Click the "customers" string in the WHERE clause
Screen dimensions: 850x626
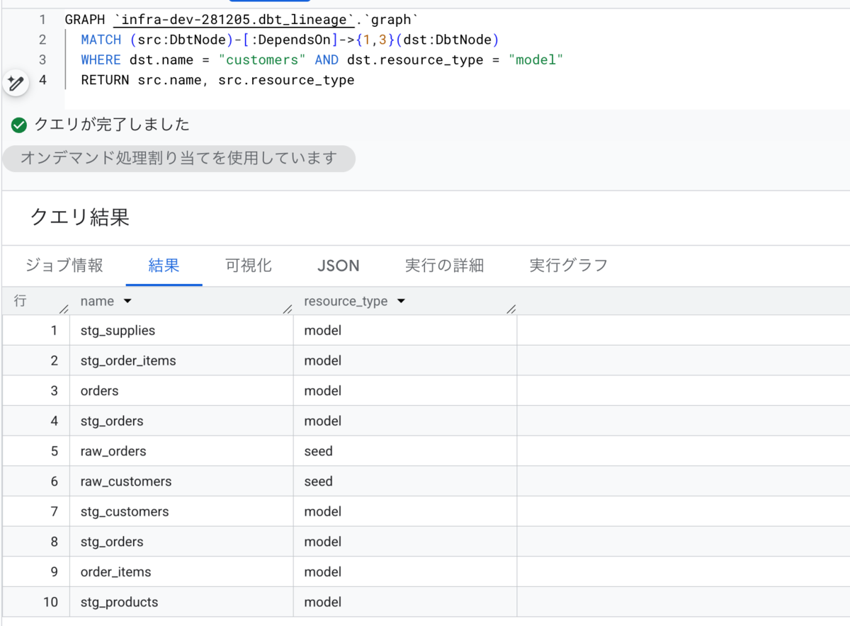pyautogui.click(x=261, y=59)
